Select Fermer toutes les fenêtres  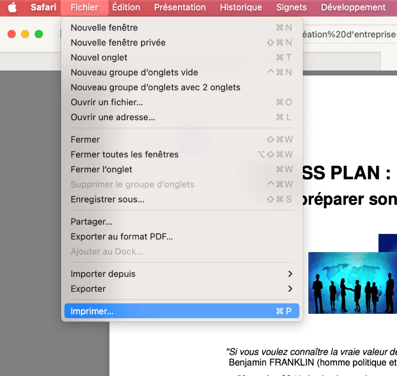(x=182, y=155)
